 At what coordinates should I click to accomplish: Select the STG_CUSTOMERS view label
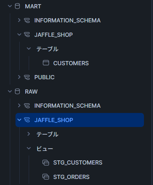pyautogui.click(x=78, y=163)
